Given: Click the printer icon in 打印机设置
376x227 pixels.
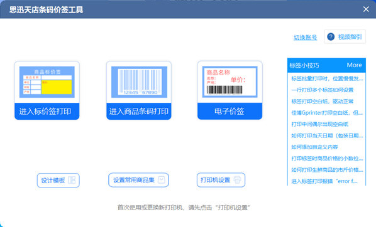Looking at the screenshot, I should pyautogui.click(x=238, y=179).
